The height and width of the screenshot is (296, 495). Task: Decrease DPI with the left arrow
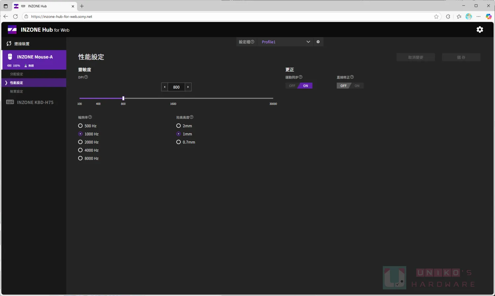point(164,87)
